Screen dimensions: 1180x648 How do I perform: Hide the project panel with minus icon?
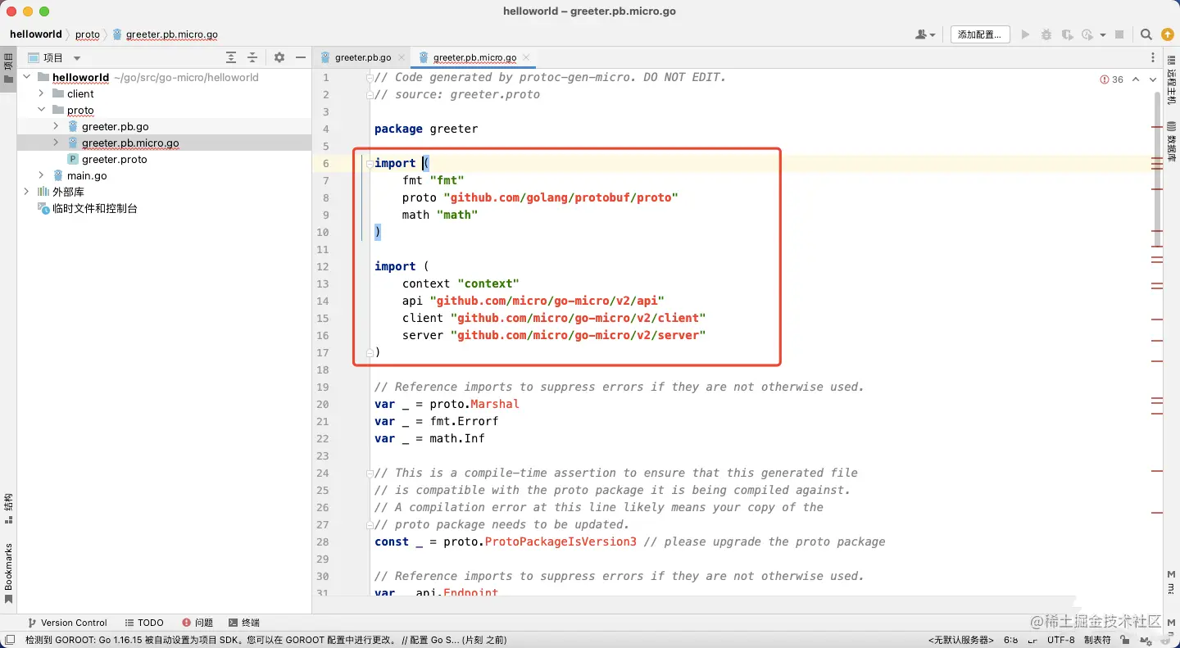[x=301, y=57]
